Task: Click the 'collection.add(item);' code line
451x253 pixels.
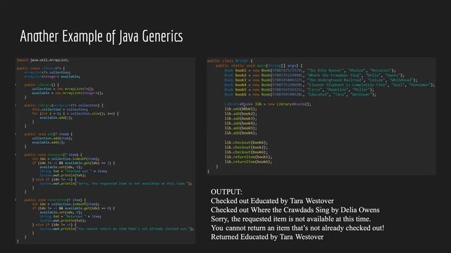Action: pyautogui.click(x=52, y=138)
